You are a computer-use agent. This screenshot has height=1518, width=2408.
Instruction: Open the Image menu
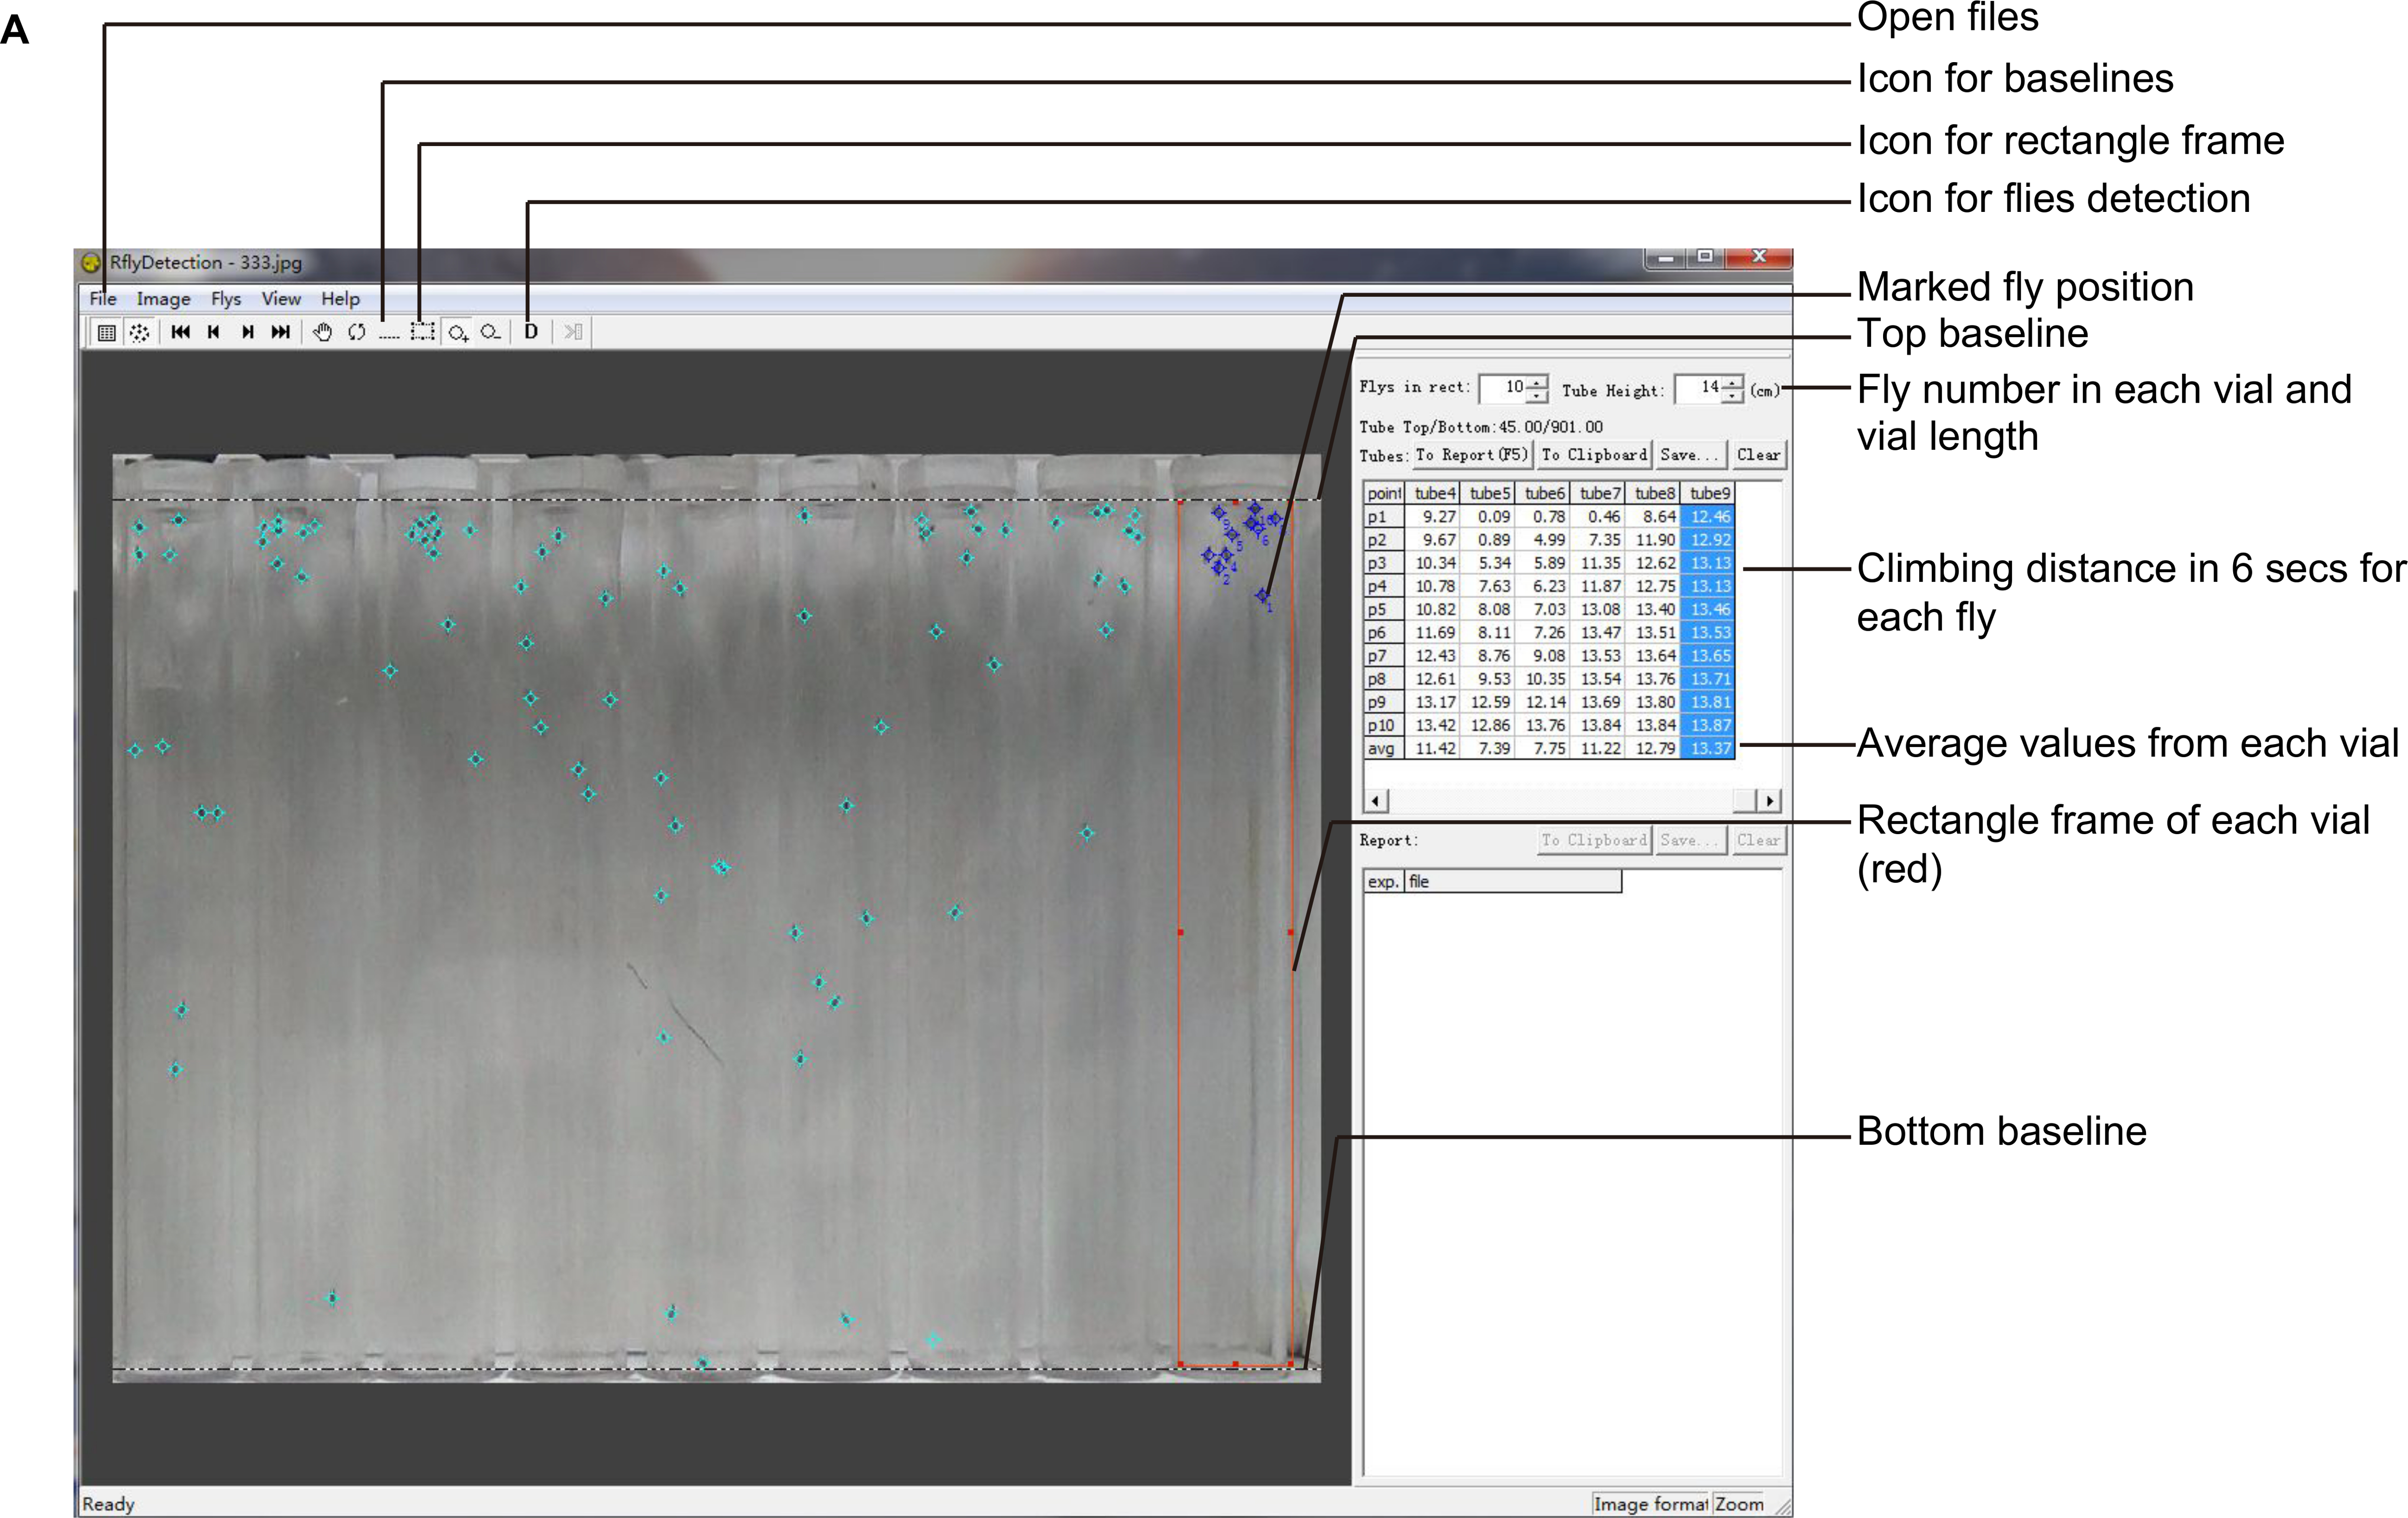(163, 299)
